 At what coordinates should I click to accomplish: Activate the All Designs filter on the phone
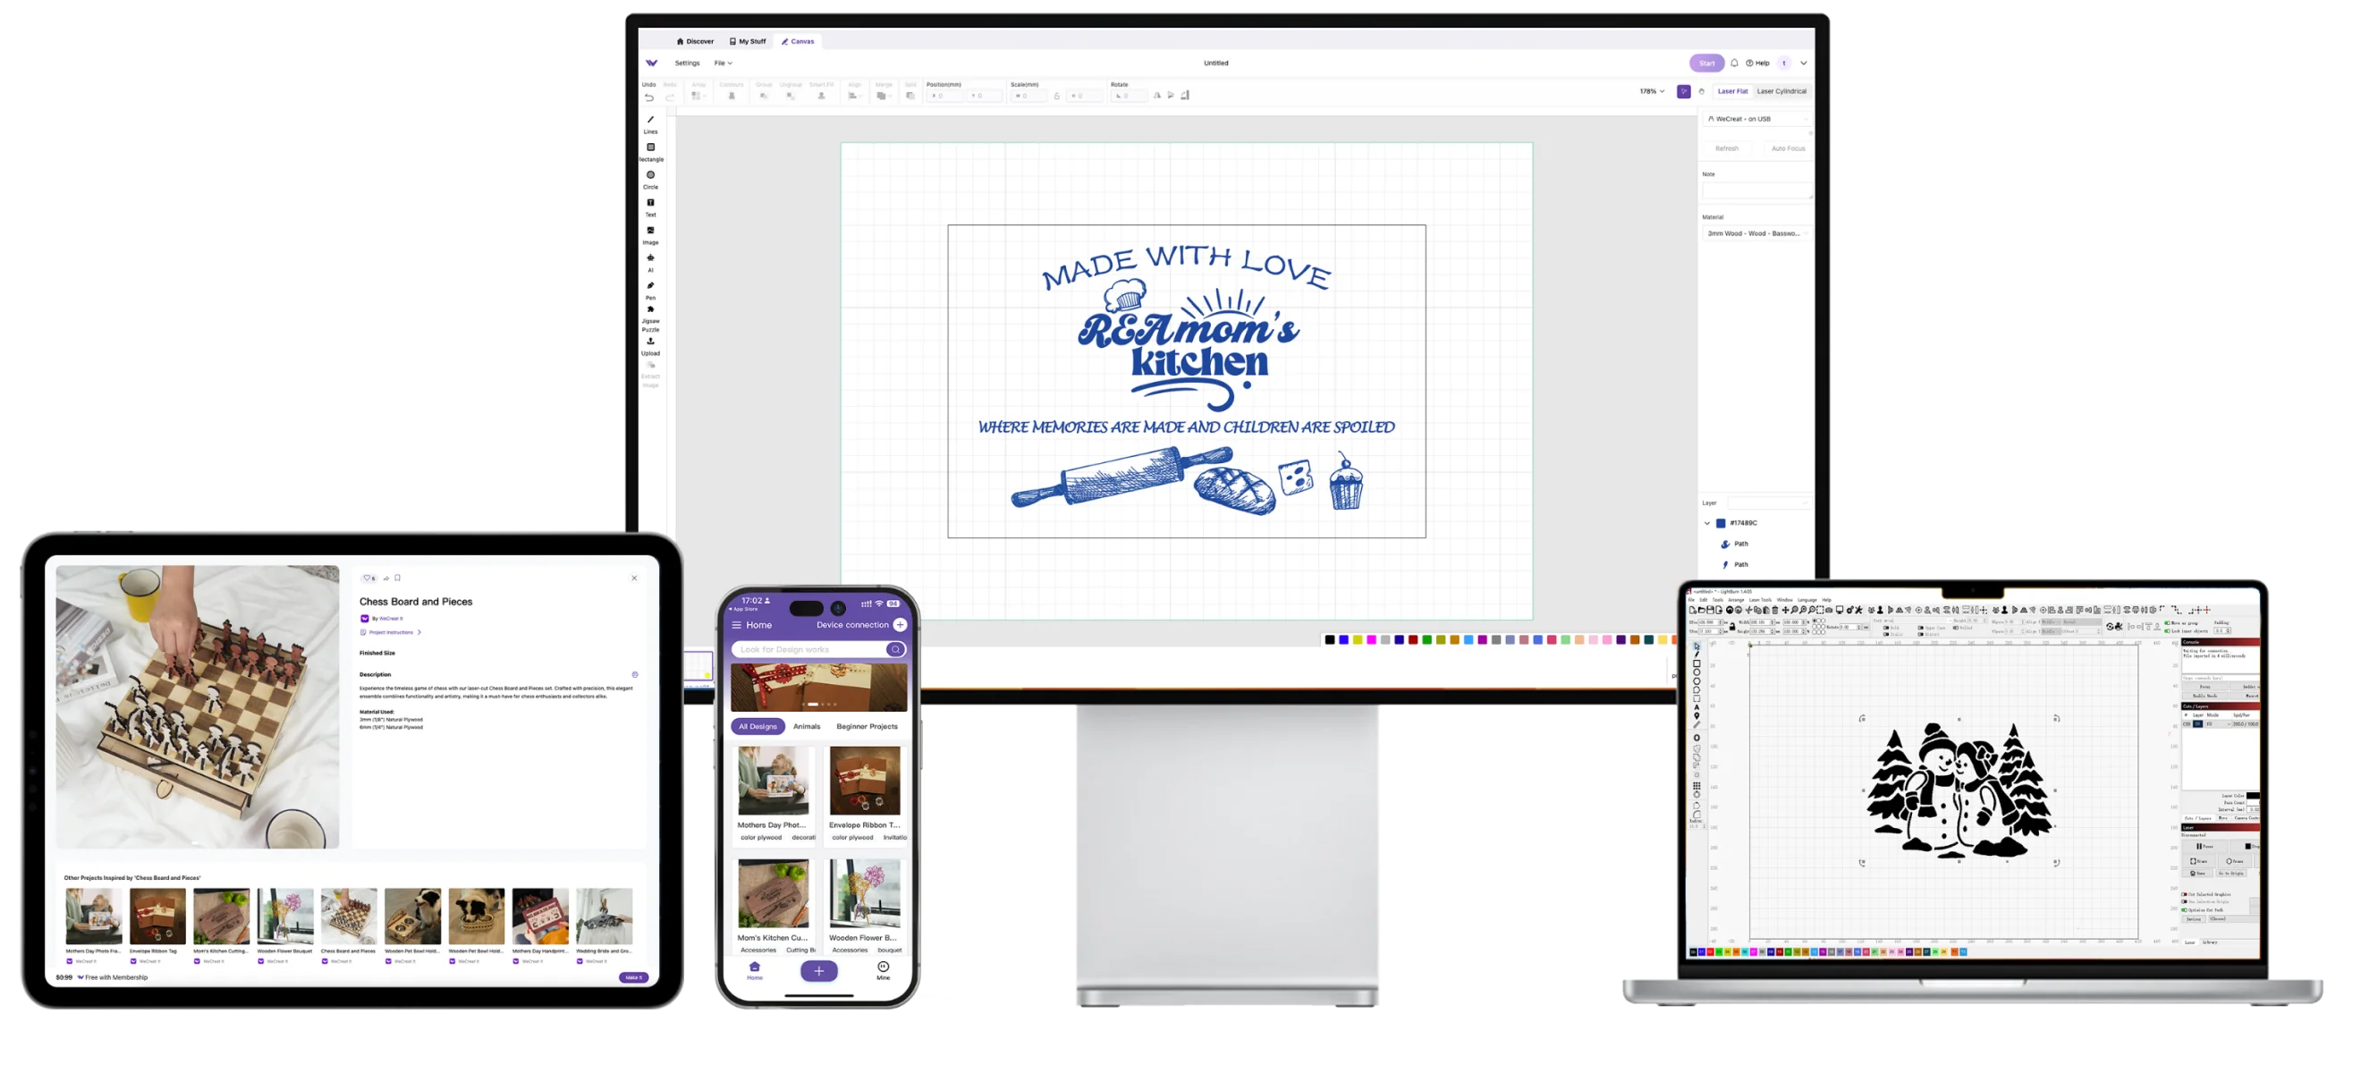[x=759, y=726]
